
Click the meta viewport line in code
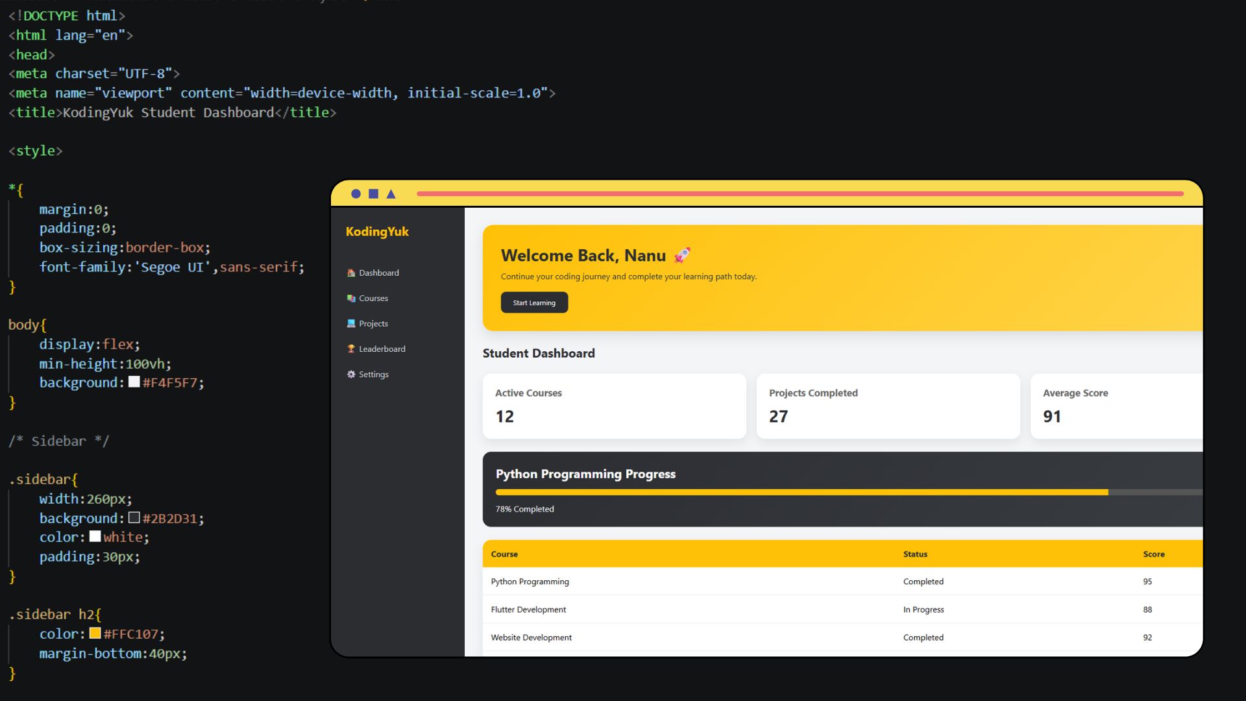pyautogui.click(x=282, y=93)
